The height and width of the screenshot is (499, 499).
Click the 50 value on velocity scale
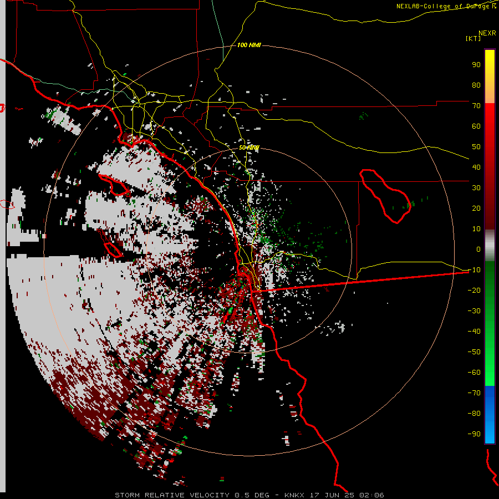point(476,147)
